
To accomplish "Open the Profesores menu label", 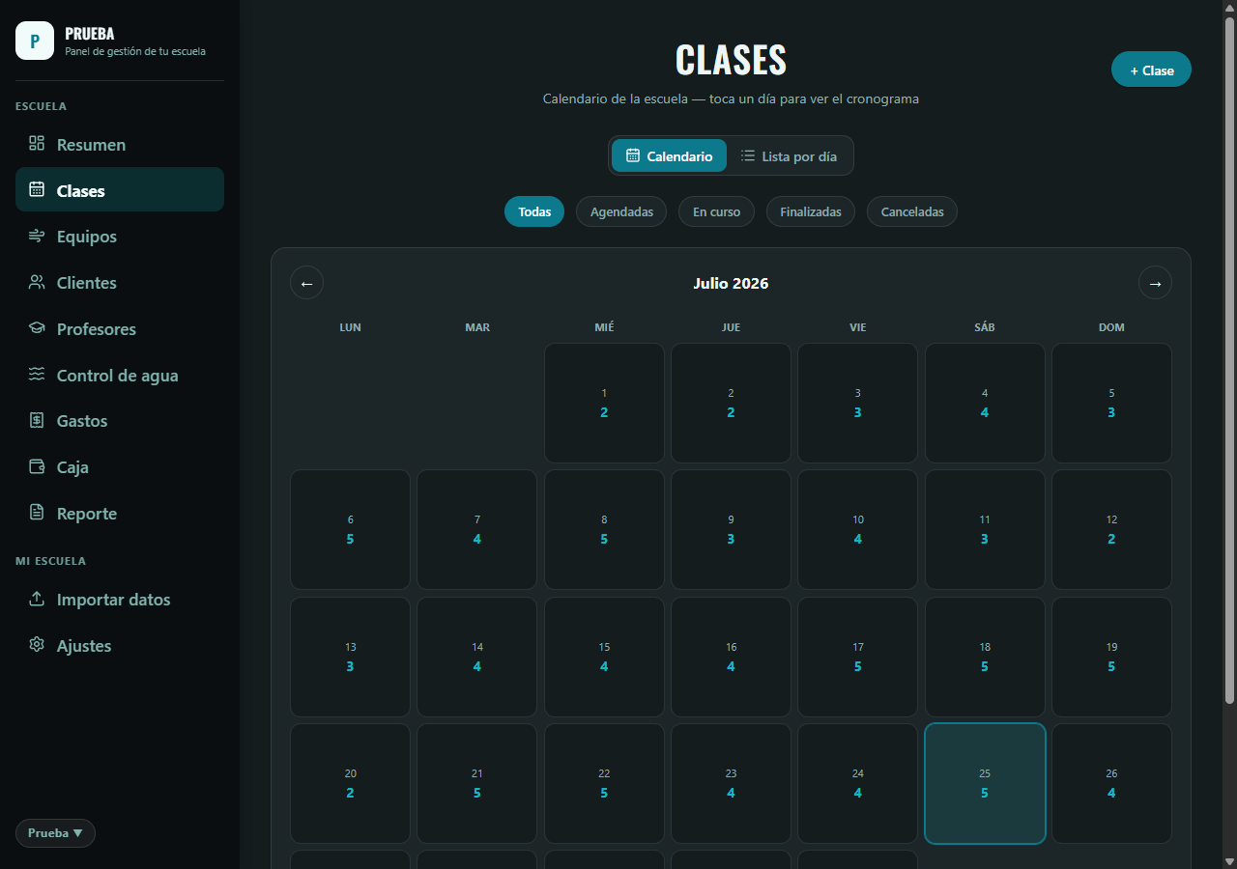I will click(97, 329).
